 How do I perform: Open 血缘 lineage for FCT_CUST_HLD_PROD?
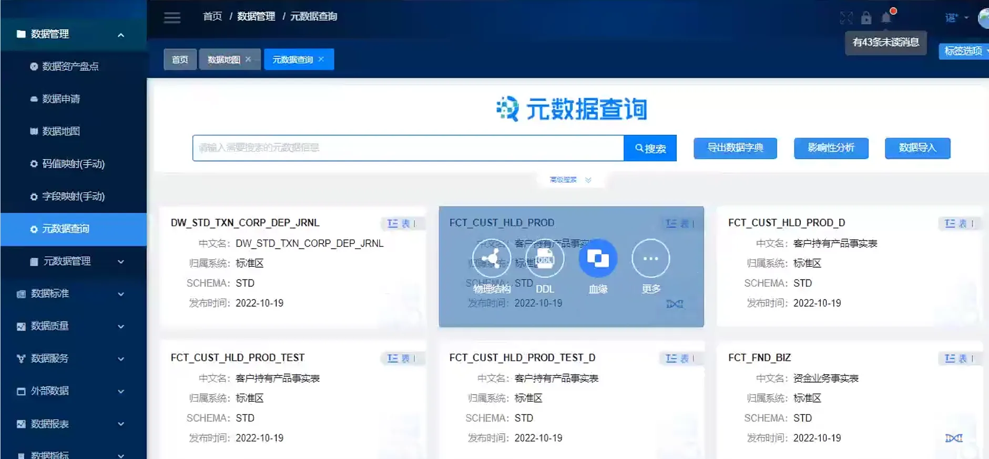[x=598, y=258]
